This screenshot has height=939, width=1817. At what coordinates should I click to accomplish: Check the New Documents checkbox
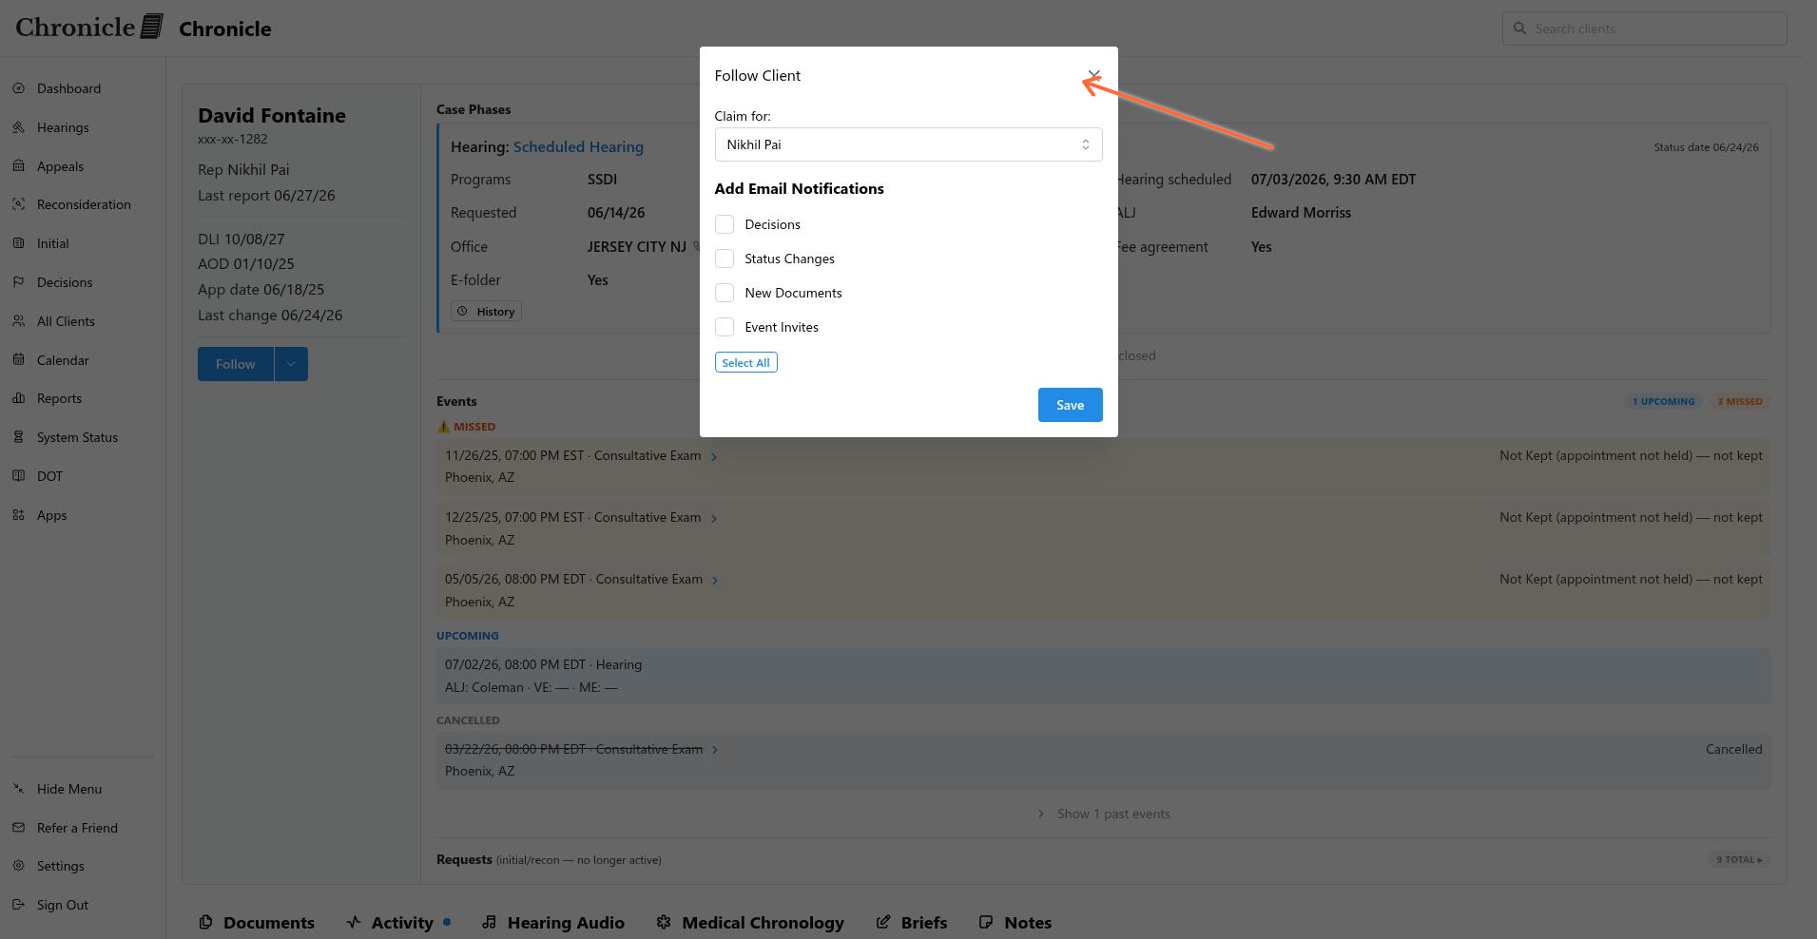click(725, 293)
